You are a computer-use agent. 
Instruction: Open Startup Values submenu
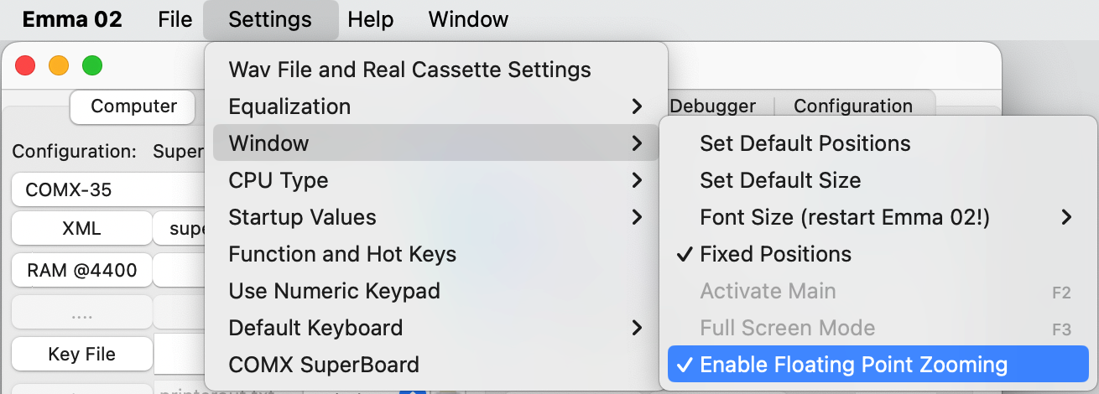(x=304, y=217)
